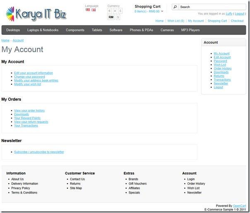Open the Desktops category menu
The width and height of the screenshot is (250, 213).
[x=13, y=30]
